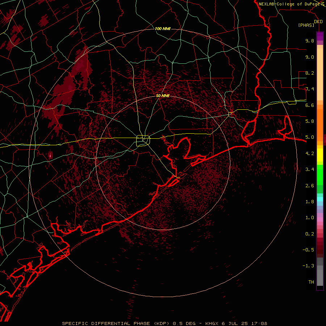Screen dimensions: 326x326
Task: Click the 5.0 scale value
Action: [310, 137]
